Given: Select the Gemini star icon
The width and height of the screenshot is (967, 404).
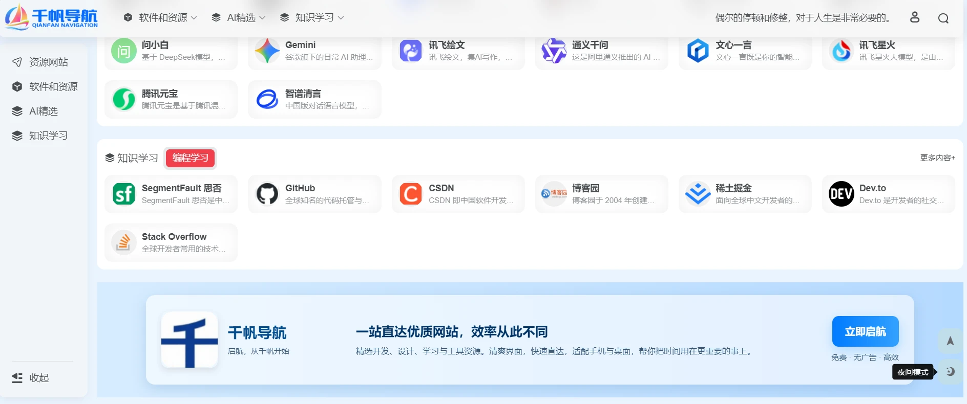Looking at the screenshot, I should [x=267, y=51].
